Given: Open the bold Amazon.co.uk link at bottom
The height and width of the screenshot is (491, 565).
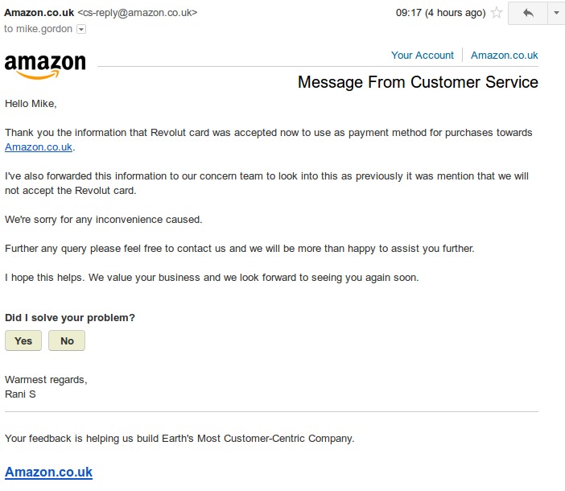Looking at the screenshot, I should [48, 472].
